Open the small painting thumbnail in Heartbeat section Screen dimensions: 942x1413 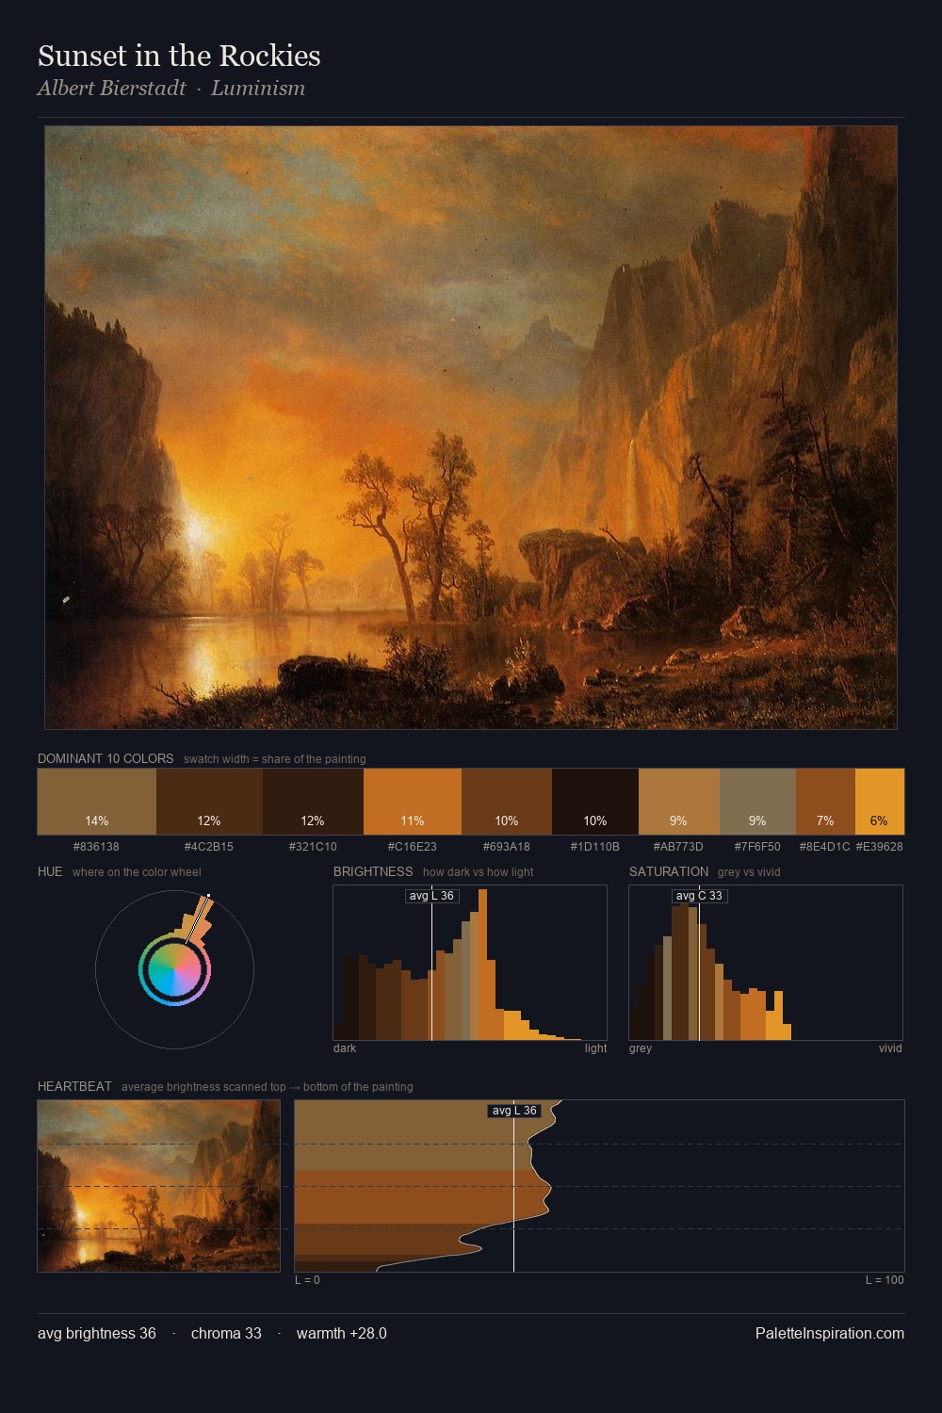[158, 1186]
